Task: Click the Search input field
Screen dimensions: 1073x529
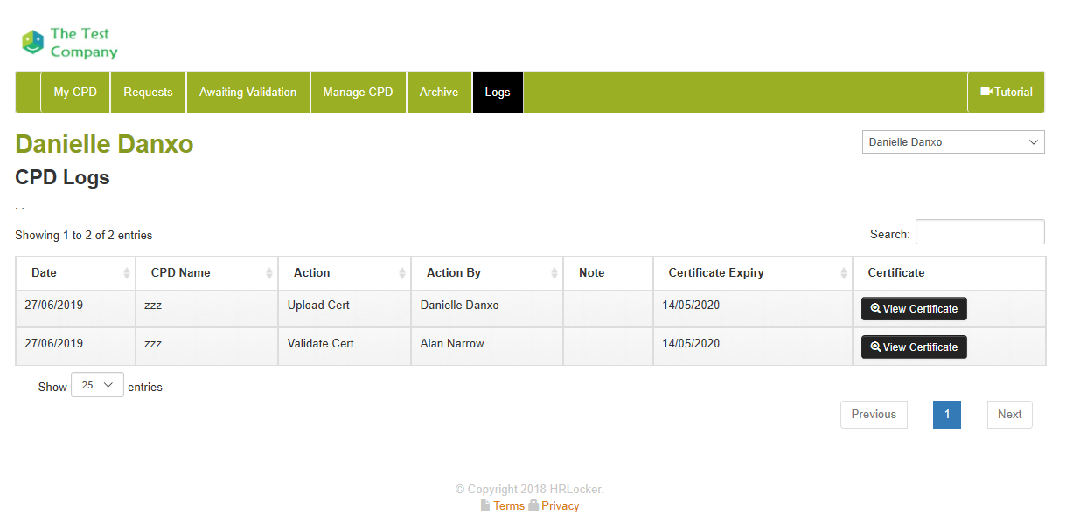Action: pos(979,232)
